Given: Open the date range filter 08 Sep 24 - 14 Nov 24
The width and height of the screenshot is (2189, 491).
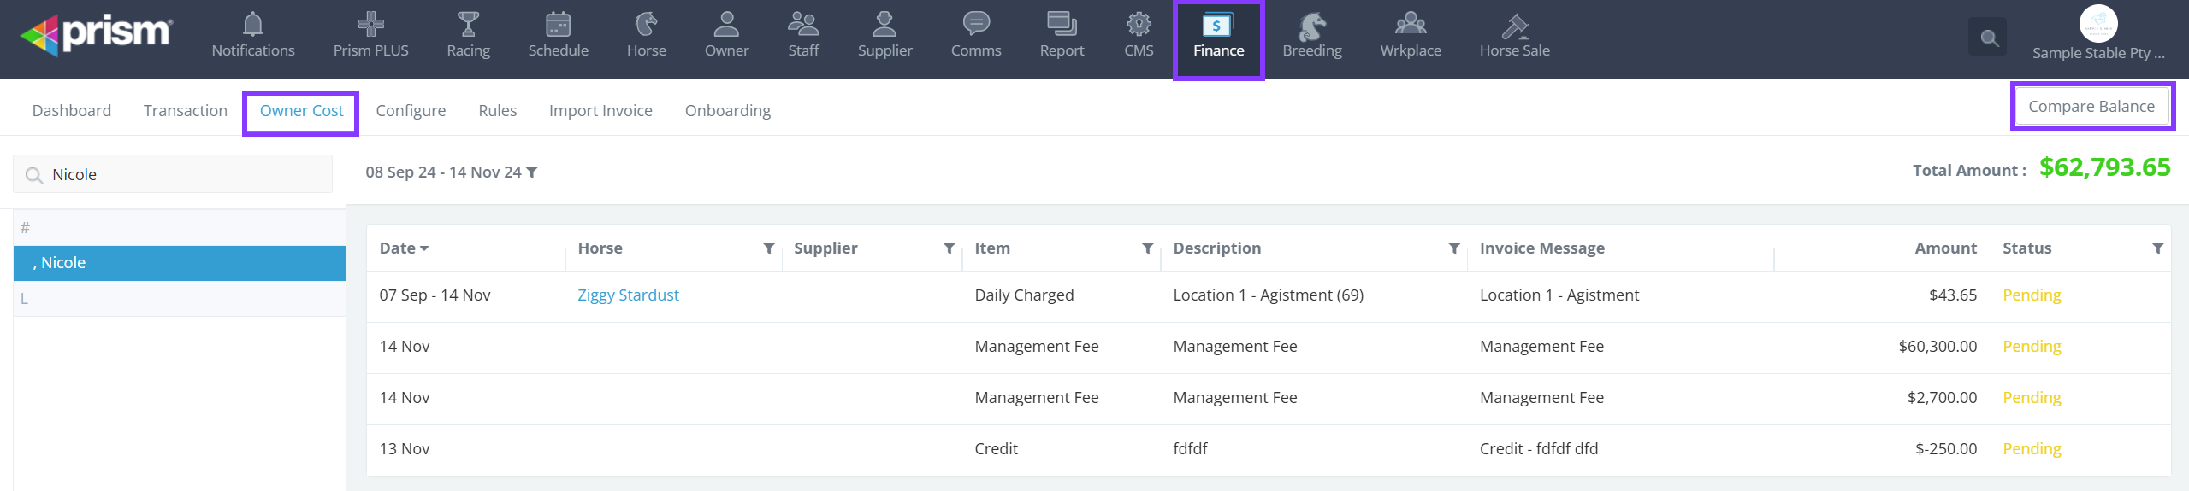Looking at the screenshot, I should point(451,172).
